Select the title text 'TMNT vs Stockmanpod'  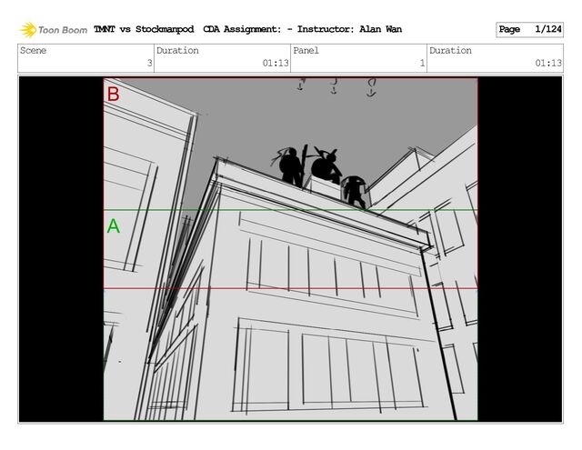(144, 29)
